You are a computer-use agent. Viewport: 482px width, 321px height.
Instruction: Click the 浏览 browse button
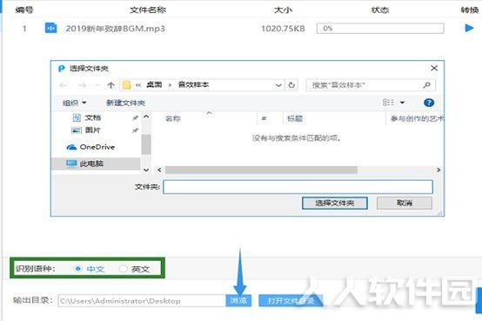pos(238,301)
